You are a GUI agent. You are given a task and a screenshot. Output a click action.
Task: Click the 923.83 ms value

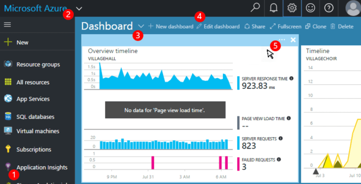(259, 86)
